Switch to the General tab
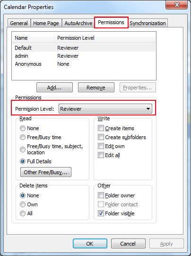 coord(19,23)
